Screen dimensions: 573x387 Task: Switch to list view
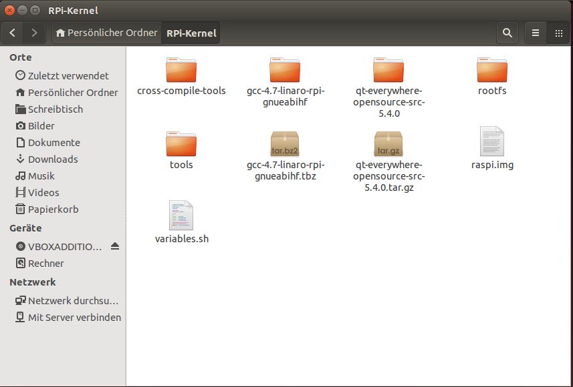tap(536, 33)
